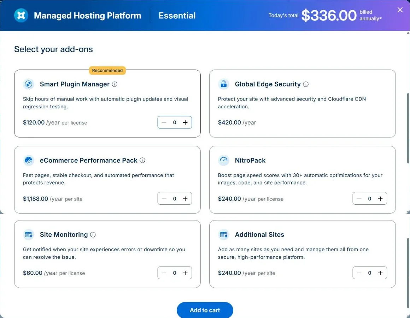Screen dimensions: 410x318
Task: Click the Smart Plugin Manager title
Action: [x=75, y=84]
